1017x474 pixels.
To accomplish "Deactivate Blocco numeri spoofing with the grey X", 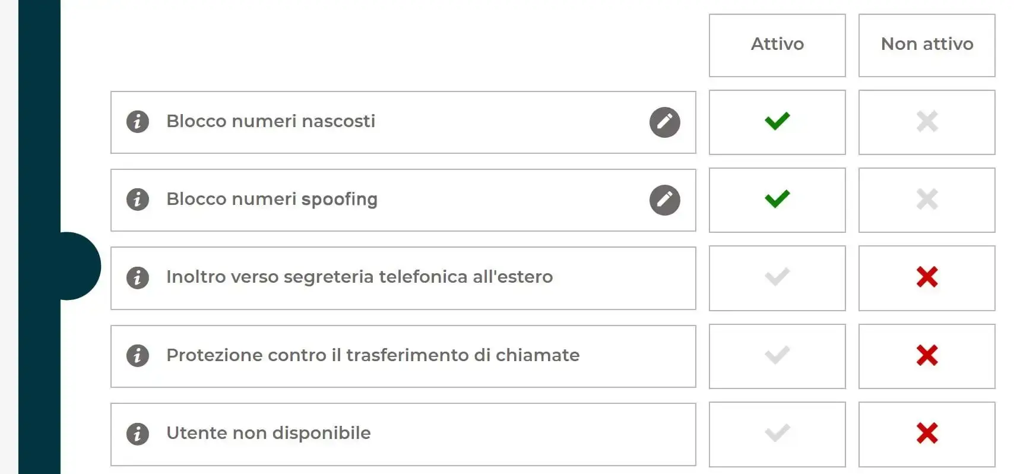I will (927, 200).
